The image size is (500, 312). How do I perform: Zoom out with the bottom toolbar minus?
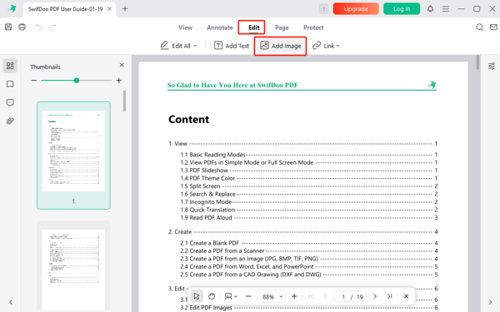(248, 296)
